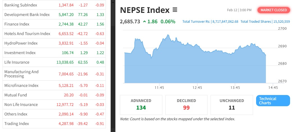Viewport: 294px width, 132px height.
Task: Open the Life Insurance index
Action: [17, 62]
